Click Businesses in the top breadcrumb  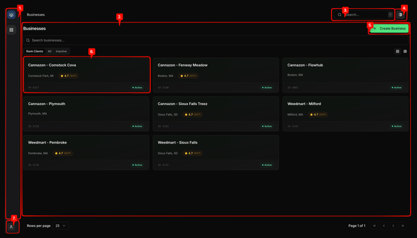pyautogui.click(x=35, y=15)
